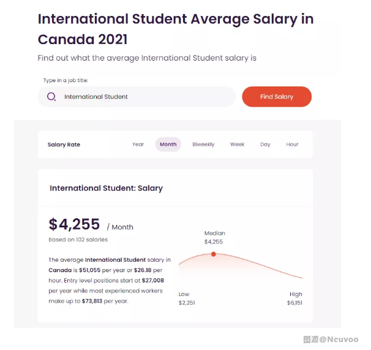Image resolution: width=371 pixels, height=350 pixels.
Task: Click the magnifying glass search icon
Action: [51, 97]
